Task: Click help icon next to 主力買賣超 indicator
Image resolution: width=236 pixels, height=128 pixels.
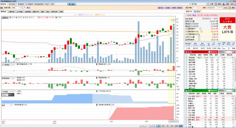Action: tap(13, 65)
